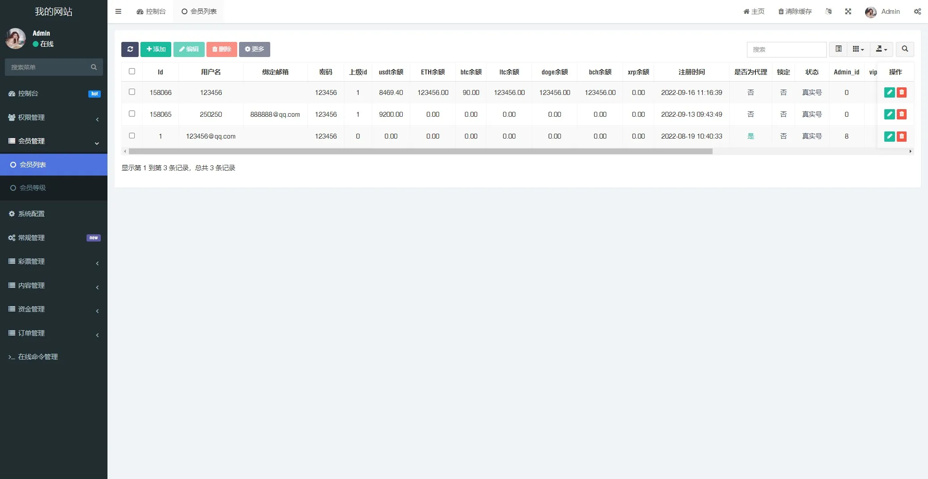Click the table's horizontal scrollbar
928x479 pixels.
pyautogui.click(x=420, y=151)
